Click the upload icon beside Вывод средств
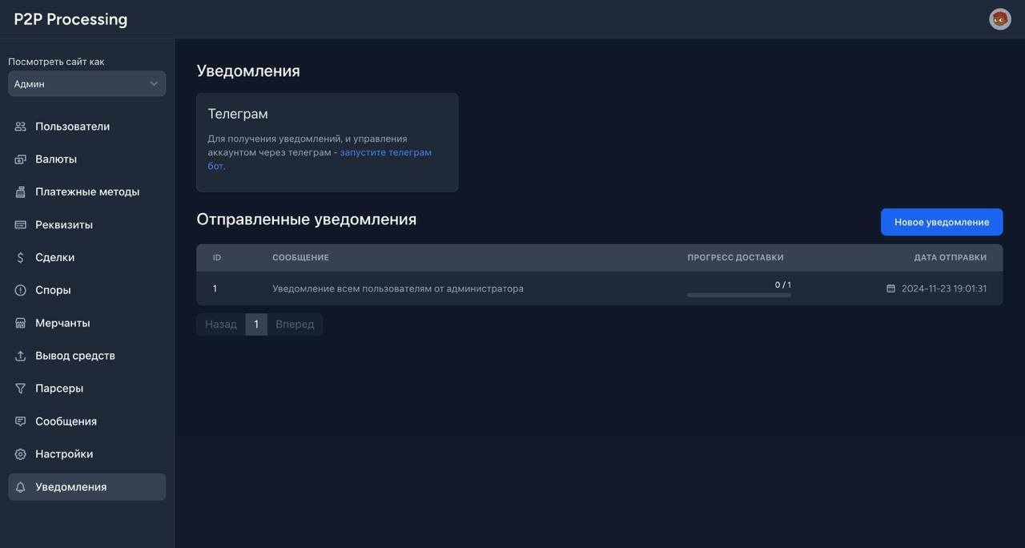 [x=21, y=356]
